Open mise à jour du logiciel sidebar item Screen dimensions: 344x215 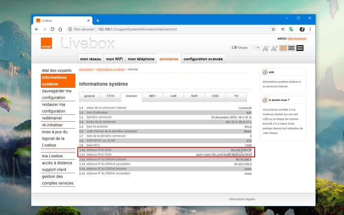click(58, 138)
